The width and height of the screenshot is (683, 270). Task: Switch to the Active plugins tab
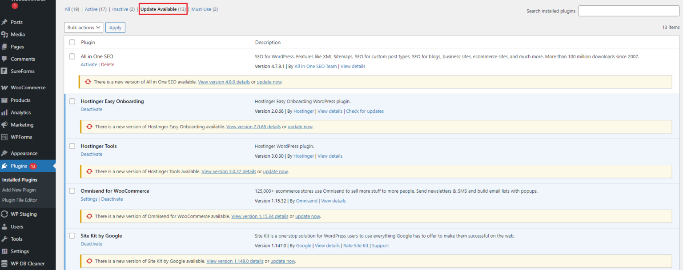[x=91, y=9]
